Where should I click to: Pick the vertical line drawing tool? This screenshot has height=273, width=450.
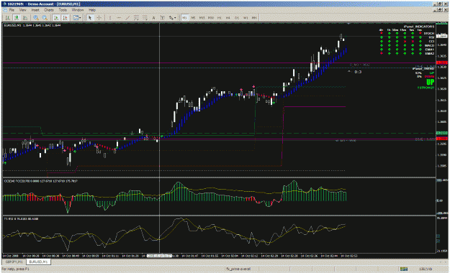click(x=110, y=18)
